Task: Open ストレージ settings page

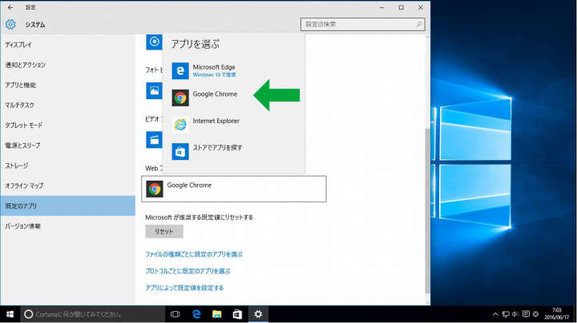Action: (x=67, y=165)
